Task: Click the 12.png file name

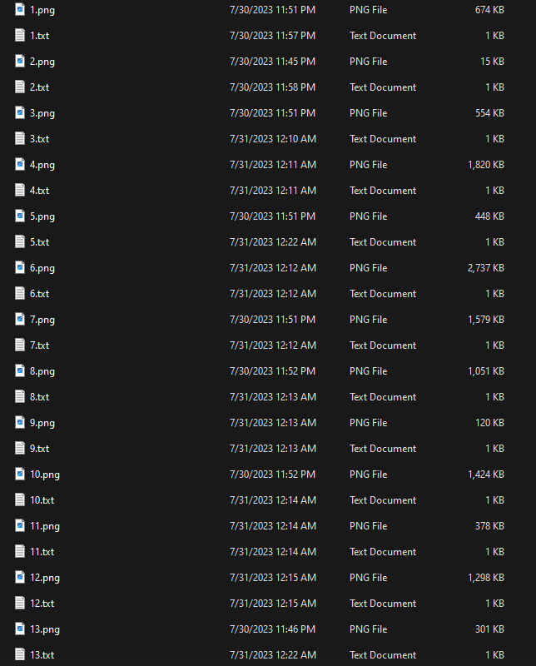Action: click(45, 578)
